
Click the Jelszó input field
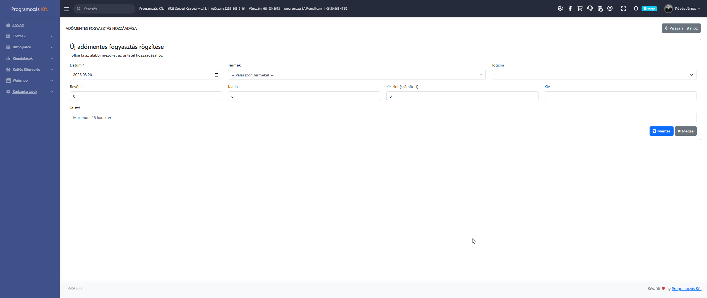(x=383, y=118)
